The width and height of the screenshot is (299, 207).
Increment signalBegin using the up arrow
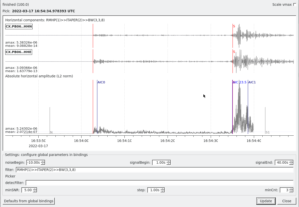coord(168,161)
